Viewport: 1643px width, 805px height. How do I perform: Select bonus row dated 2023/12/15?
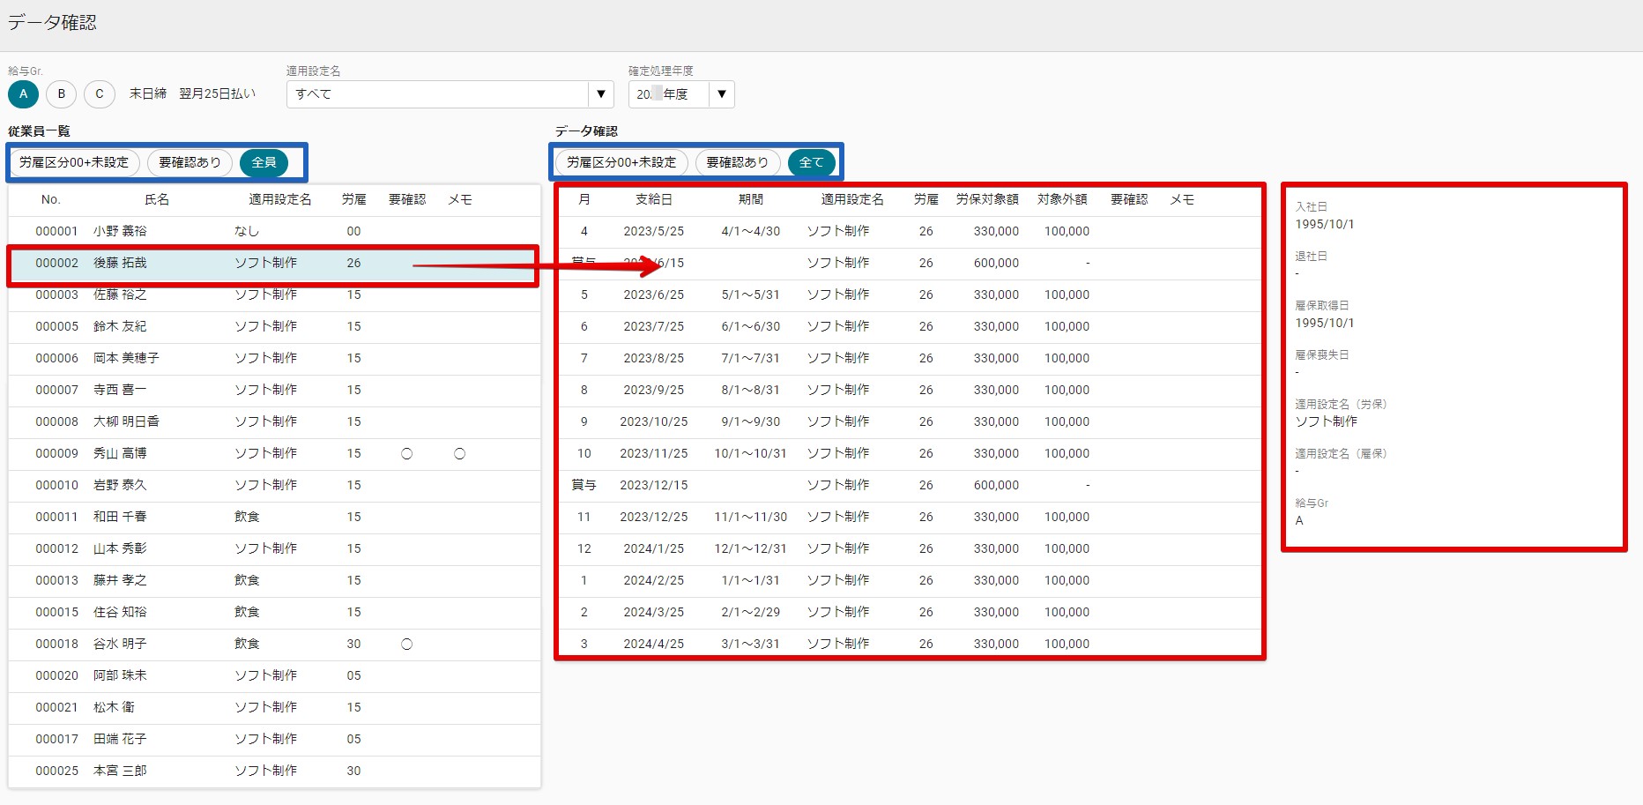910,485
